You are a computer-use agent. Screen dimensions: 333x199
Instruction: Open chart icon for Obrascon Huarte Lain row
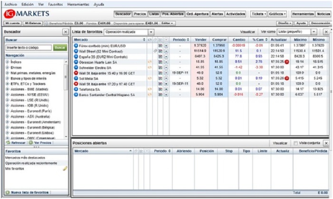(160, 62)
